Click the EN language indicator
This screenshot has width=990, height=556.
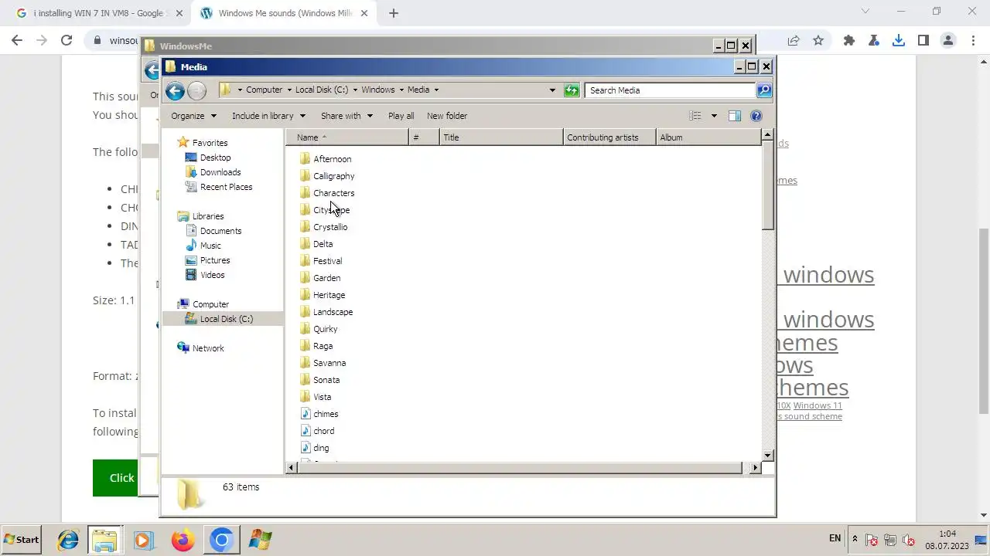coord(835,538)
